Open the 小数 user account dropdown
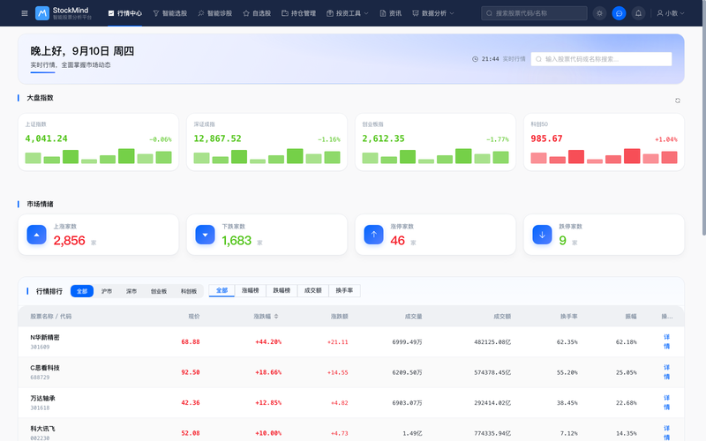This screenshot has width=706, height=441. tap(671, 13)
